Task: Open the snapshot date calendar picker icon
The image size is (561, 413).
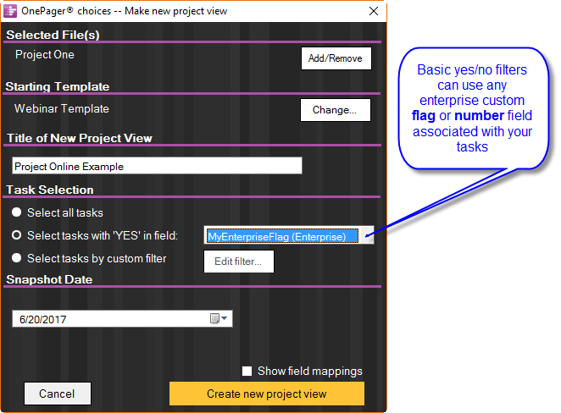Action: coord(219,318)
